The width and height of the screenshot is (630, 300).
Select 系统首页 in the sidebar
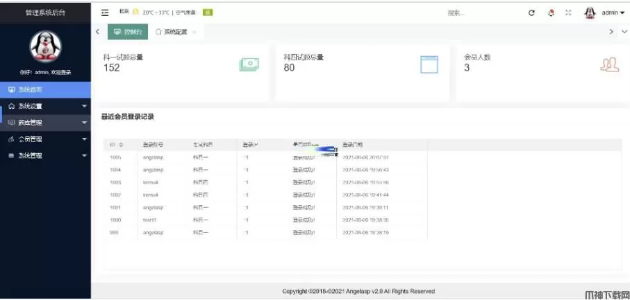pyautogui.click(x=45, y=89)
